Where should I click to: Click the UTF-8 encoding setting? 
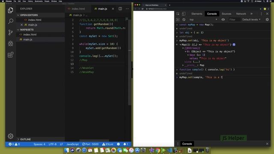(x=52, y=144)
